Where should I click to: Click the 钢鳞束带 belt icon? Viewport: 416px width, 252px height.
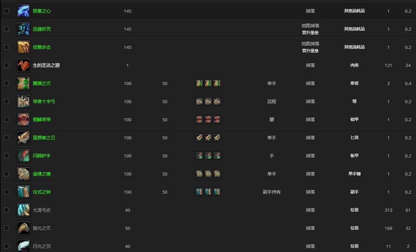pyautogui.click(x=24, y=120)
